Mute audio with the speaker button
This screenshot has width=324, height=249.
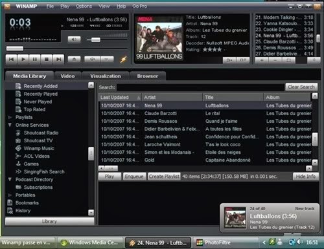tap(74, 39)
